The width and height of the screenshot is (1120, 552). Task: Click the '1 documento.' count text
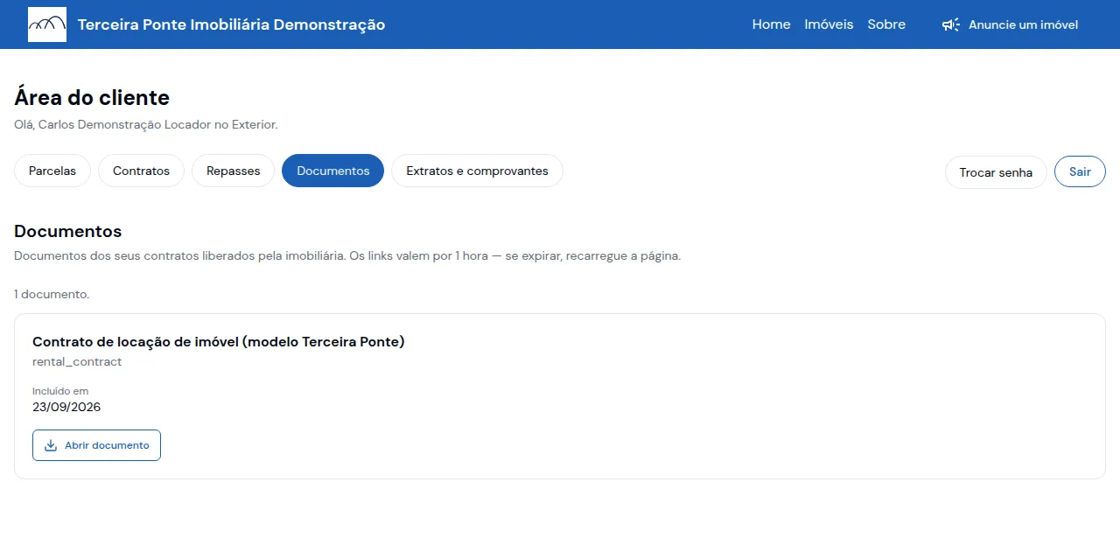pos(52,295)
